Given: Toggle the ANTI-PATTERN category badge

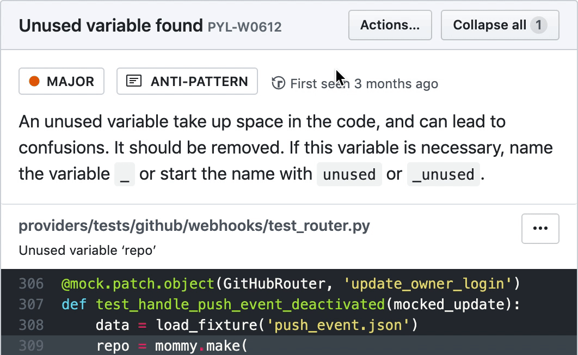Looking at the screenshot, I should tap(187, 81).
